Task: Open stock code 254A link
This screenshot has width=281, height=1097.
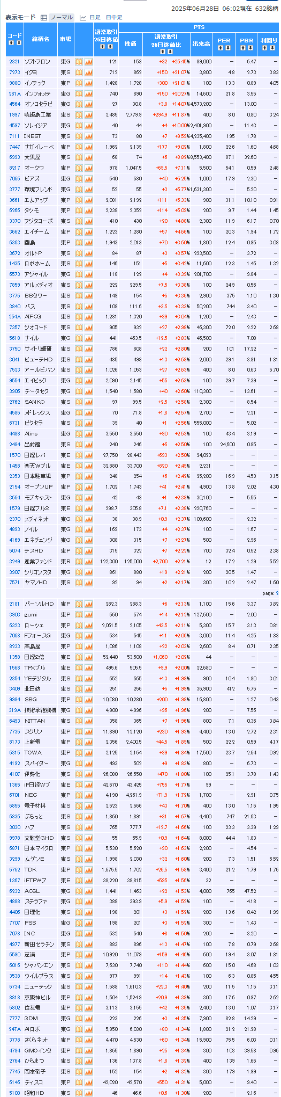Action: (x=14, y=316)
